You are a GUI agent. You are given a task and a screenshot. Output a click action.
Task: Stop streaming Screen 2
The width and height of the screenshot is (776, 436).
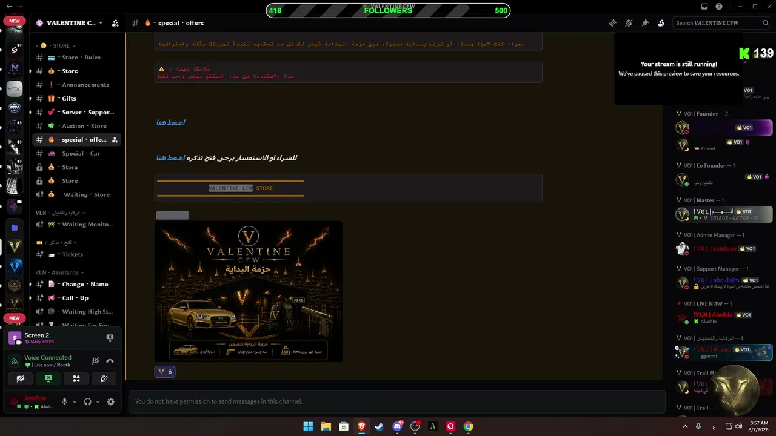(x=110, y=338)
